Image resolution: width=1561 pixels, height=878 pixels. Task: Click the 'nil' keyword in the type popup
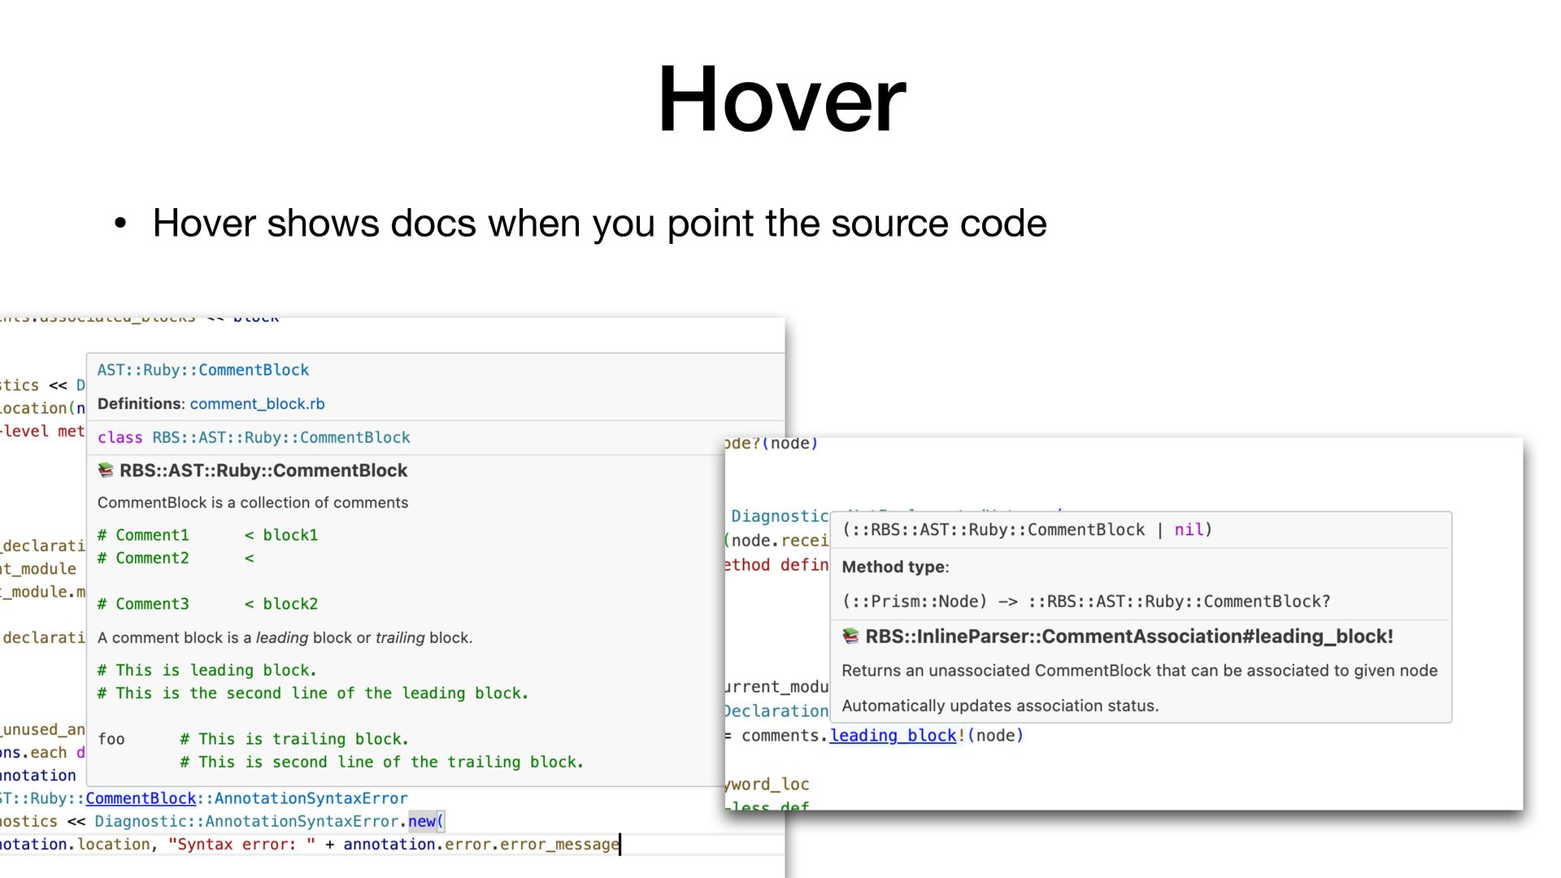tap(1189, 529)
